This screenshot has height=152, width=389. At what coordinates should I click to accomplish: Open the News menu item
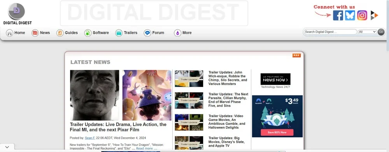click(x=45, y=33)
